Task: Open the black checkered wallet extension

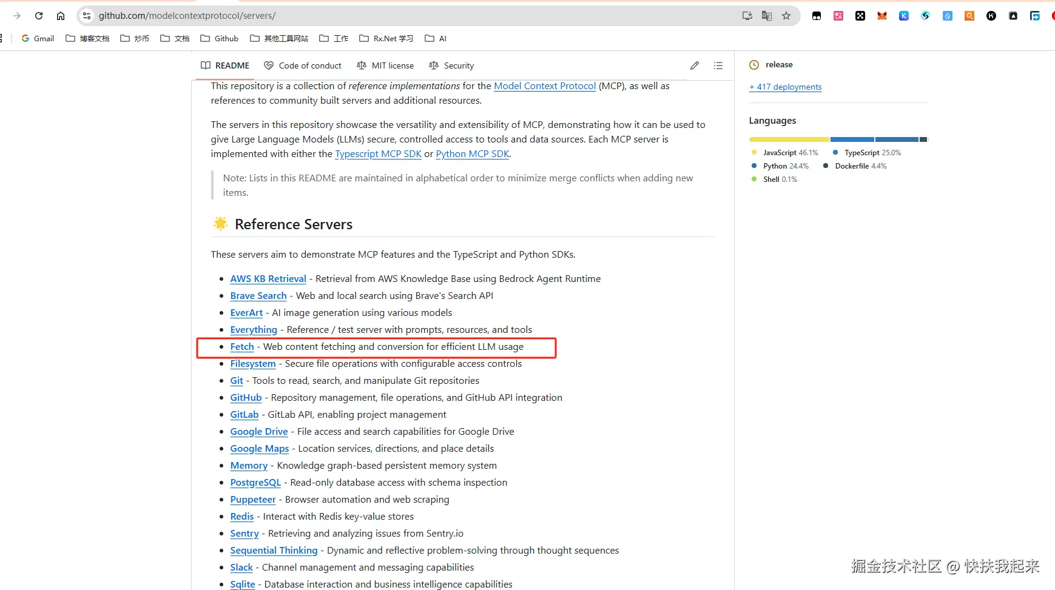Action: tap(860, 16)
